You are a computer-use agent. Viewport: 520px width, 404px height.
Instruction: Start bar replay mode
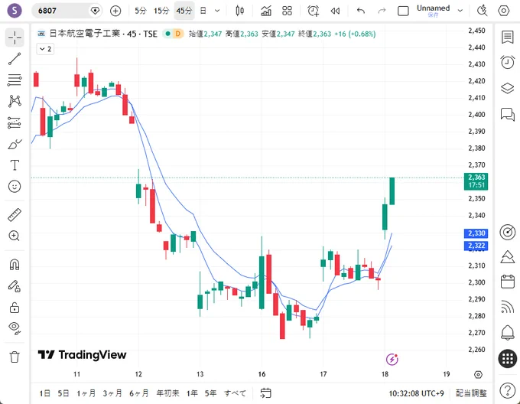[x=335, y=11]
